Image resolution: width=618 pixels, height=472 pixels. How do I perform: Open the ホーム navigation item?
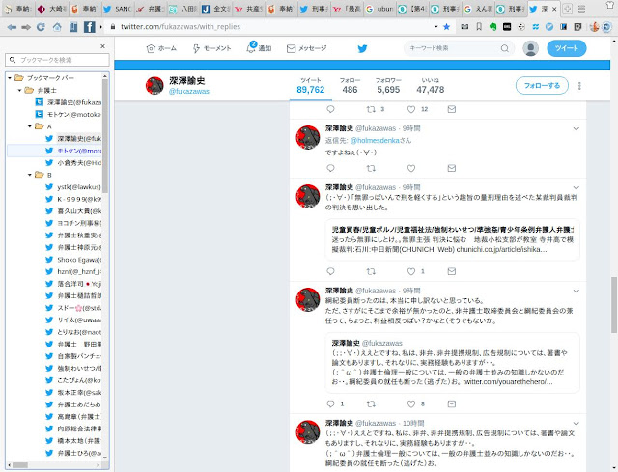[x=161, y=48]
